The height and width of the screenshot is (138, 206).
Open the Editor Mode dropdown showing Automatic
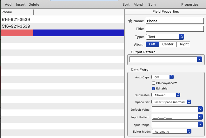point(171,131)
